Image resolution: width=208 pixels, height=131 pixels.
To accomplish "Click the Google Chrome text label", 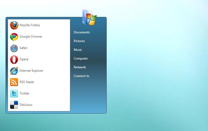I will (31, 37).
